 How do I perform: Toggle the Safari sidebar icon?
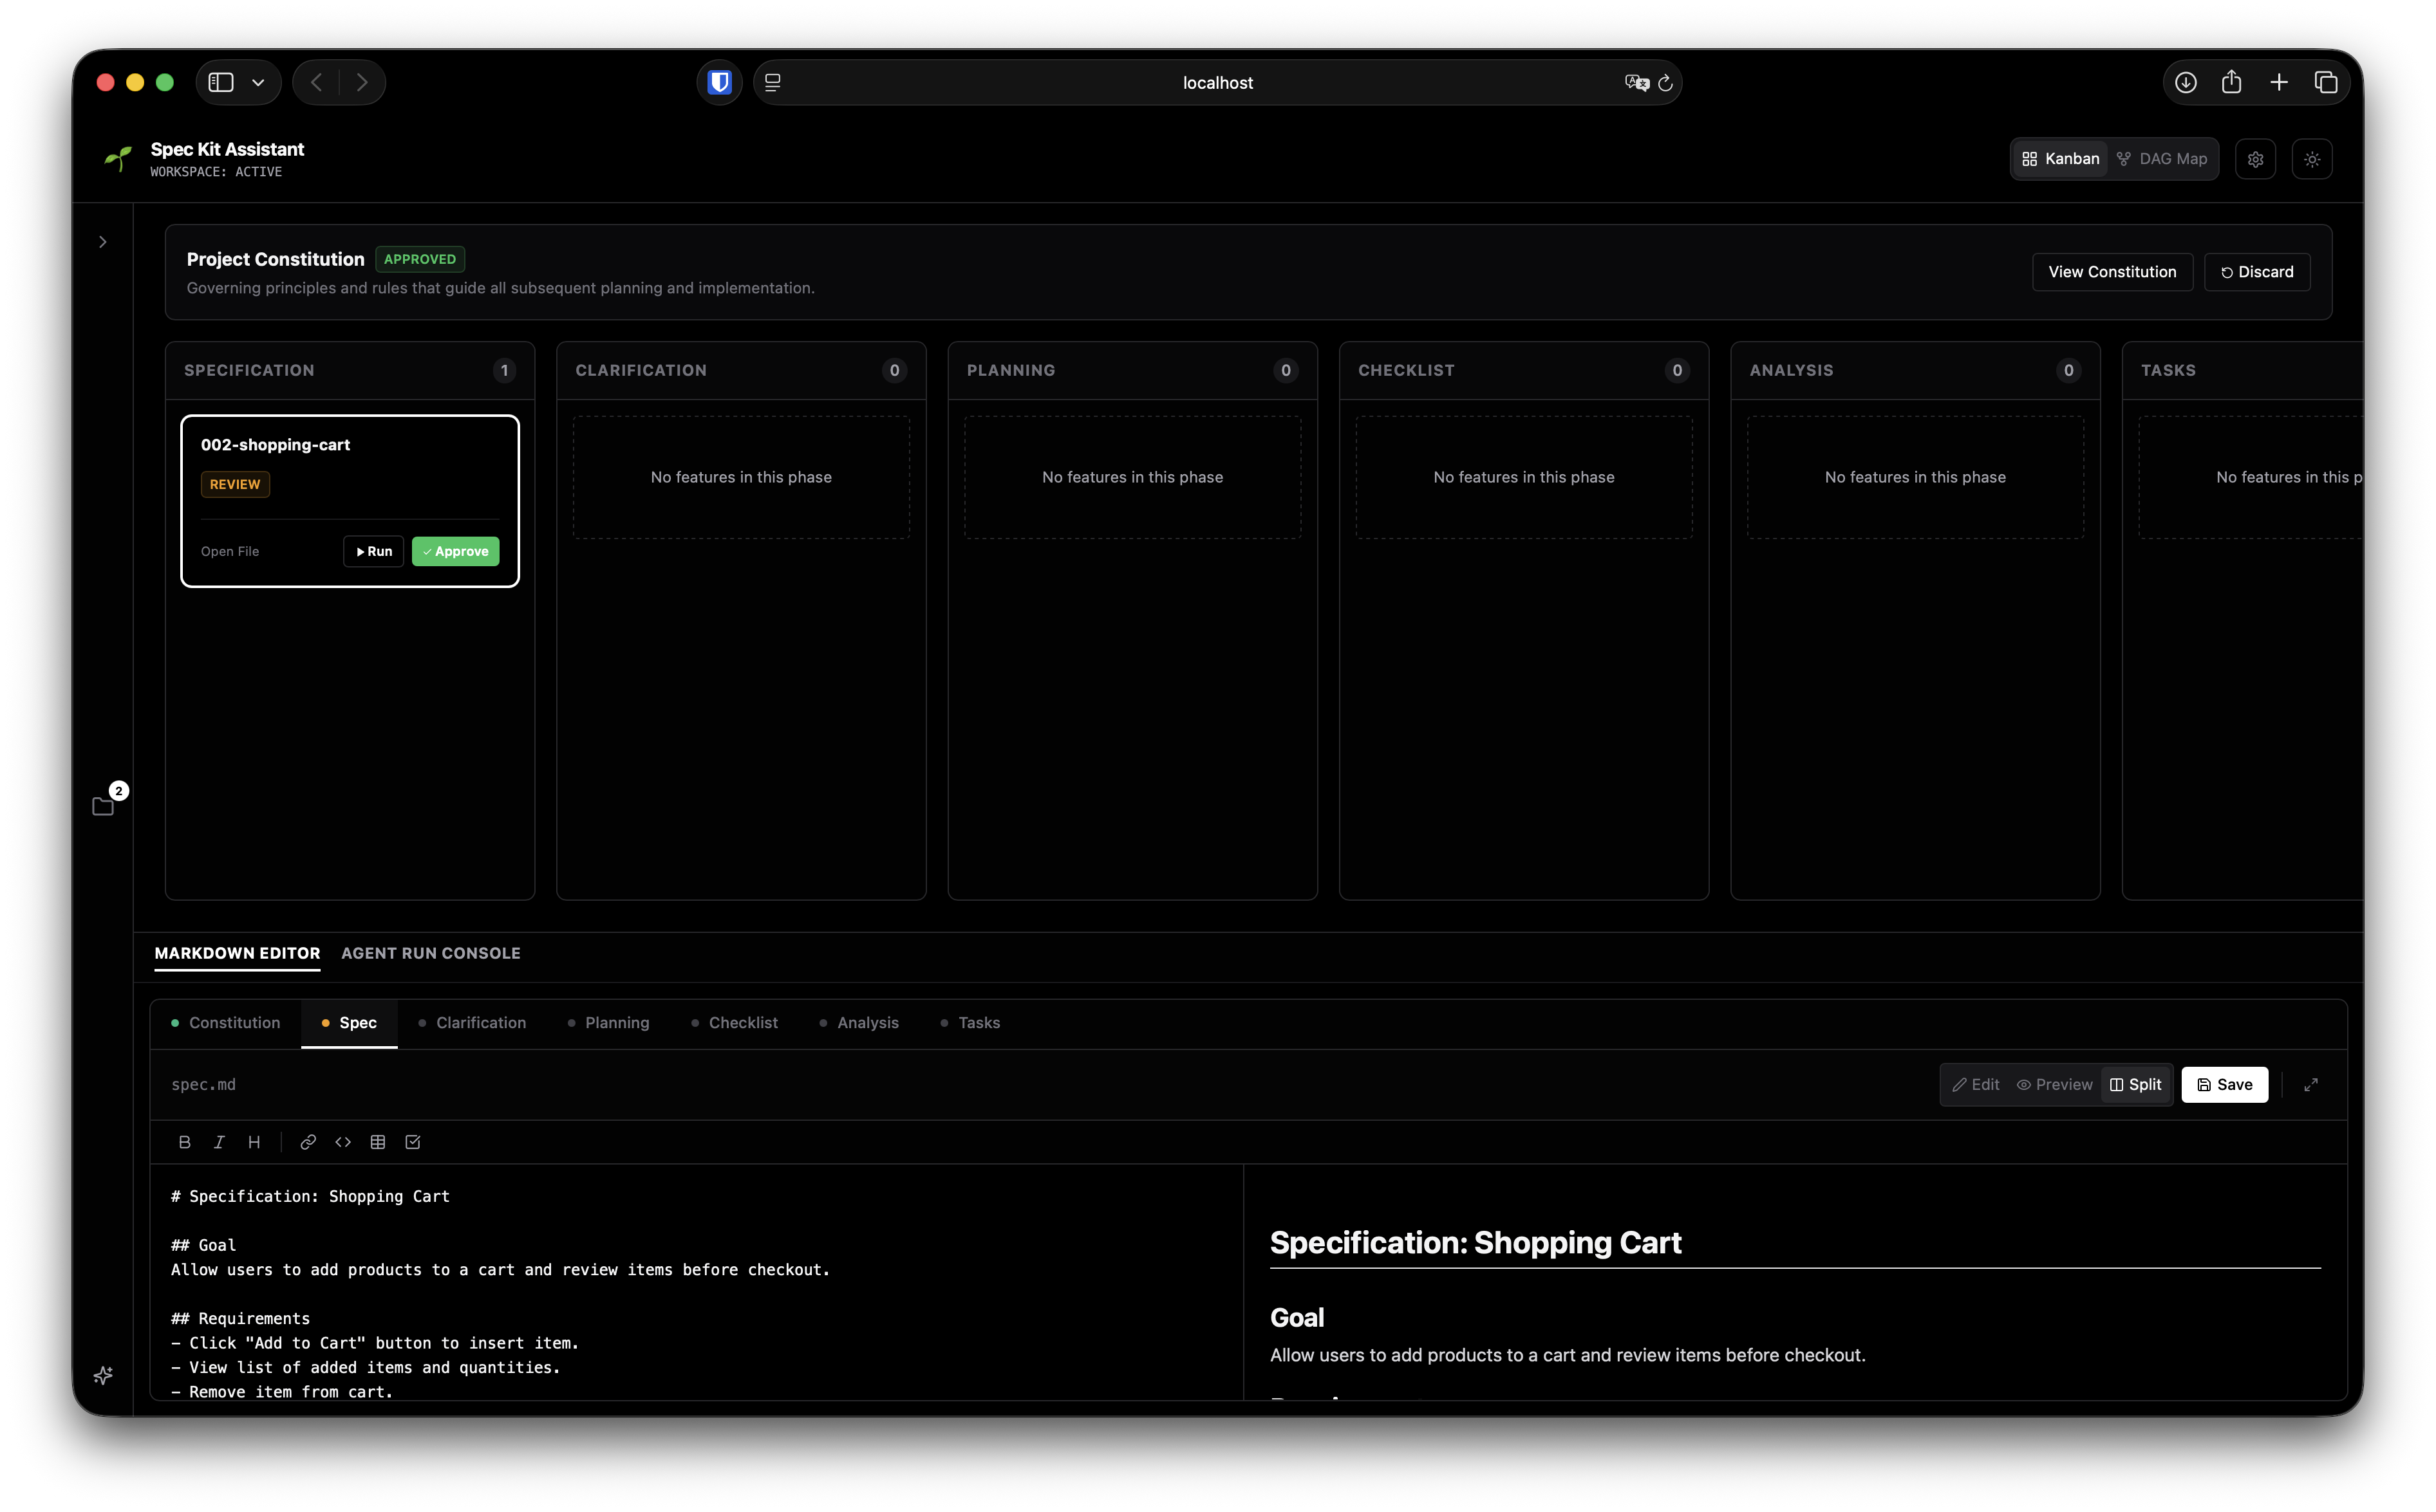click(221, 82)
